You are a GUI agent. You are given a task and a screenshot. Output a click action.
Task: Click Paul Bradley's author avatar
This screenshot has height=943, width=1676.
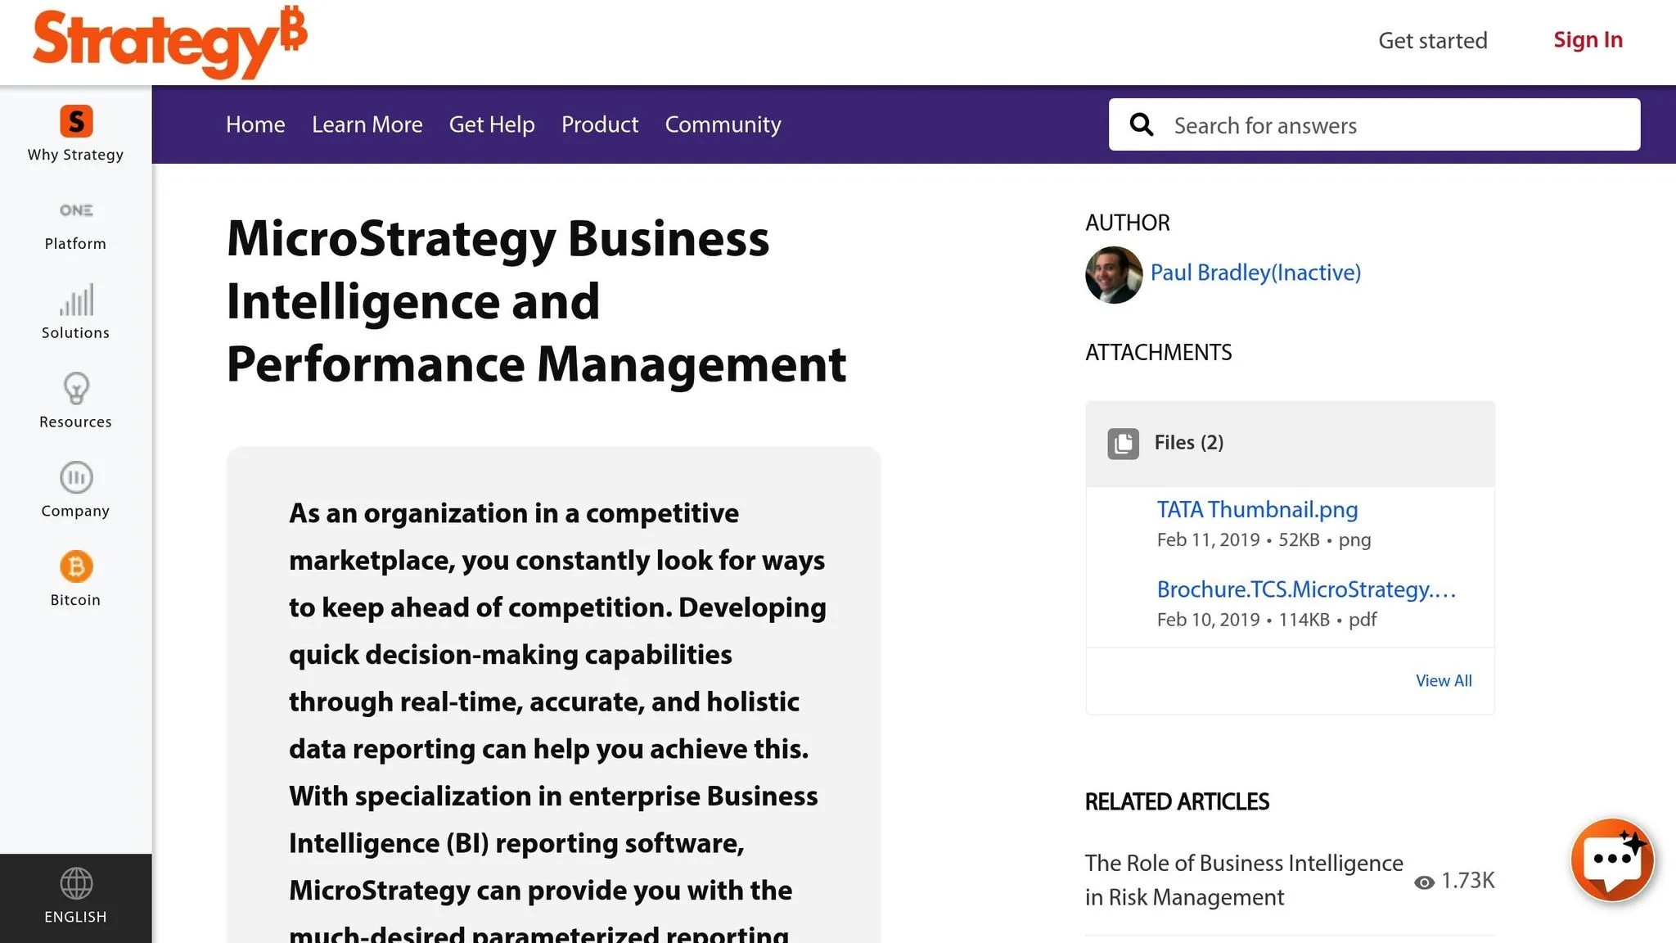(x=1114, y=275)
